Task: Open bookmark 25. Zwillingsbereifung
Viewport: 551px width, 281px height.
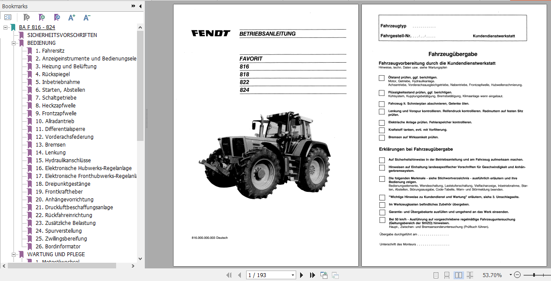Action: (61, 239)
